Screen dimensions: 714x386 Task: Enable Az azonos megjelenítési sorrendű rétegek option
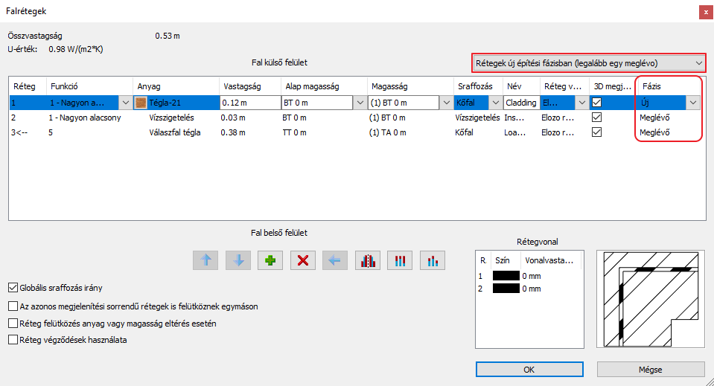tap(13, 306)
